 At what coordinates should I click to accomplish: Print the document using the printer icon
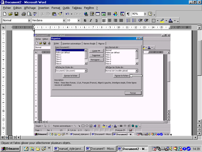[24, 14]
